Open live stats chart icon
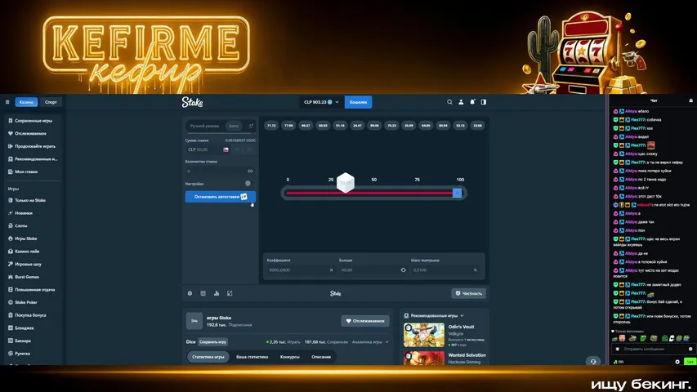 [217, 293]
